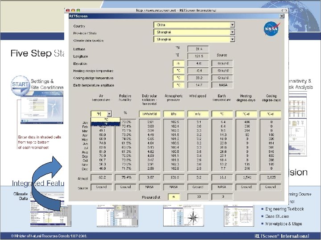
Task: Click the Measured at value 10
Action: [198, 197]
